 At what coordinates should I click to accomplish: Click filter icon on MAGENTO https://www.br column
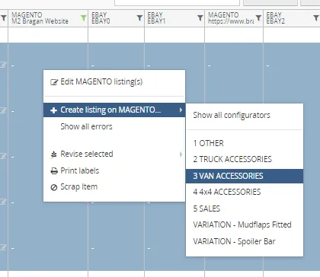point(258,18)
